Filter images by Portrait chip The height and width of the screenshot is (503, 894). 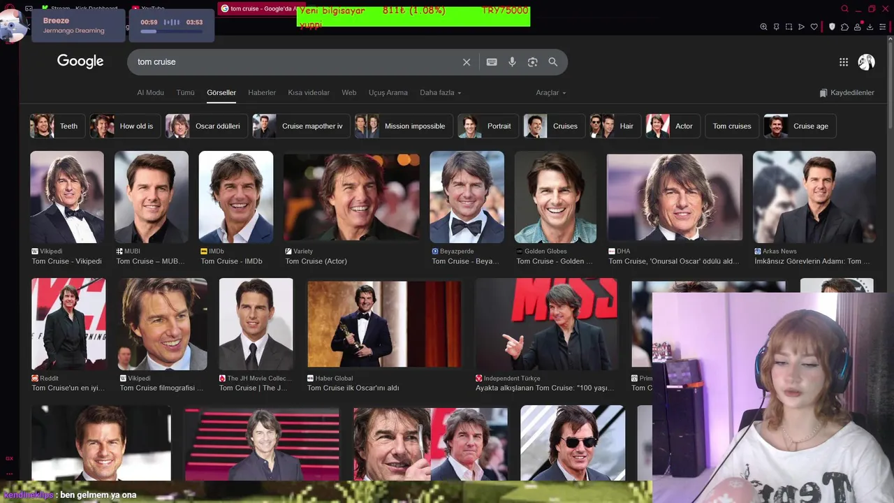488,126
